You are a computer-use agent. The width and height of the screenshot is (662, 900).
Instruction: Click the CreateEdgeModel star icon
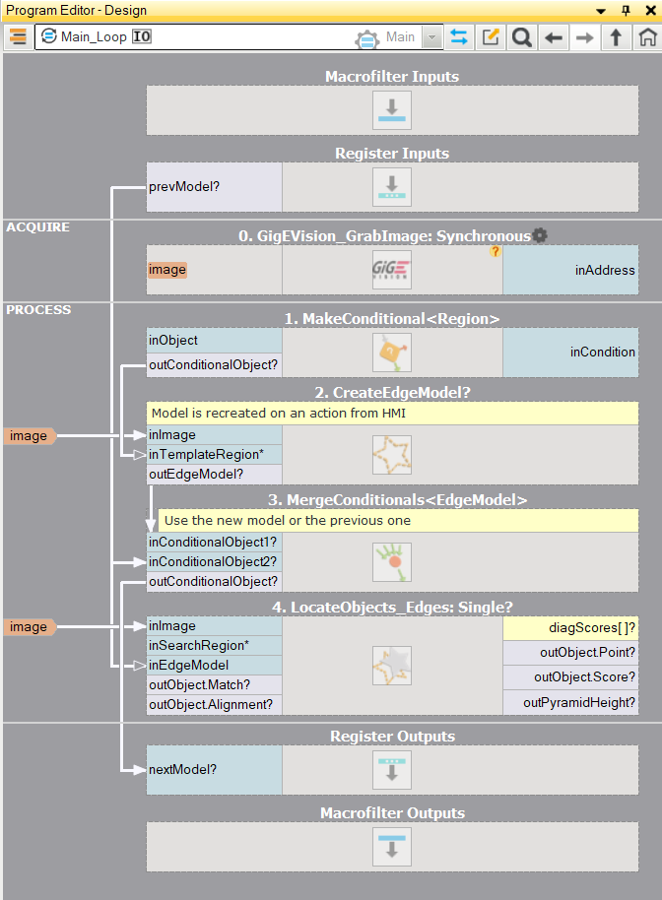pos(392,455)
